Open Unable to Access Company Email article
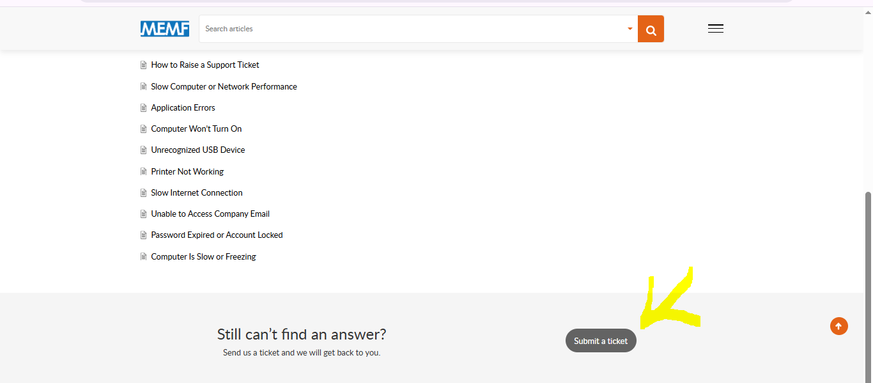This screenshot has height=383, width=873. (210, 214)
